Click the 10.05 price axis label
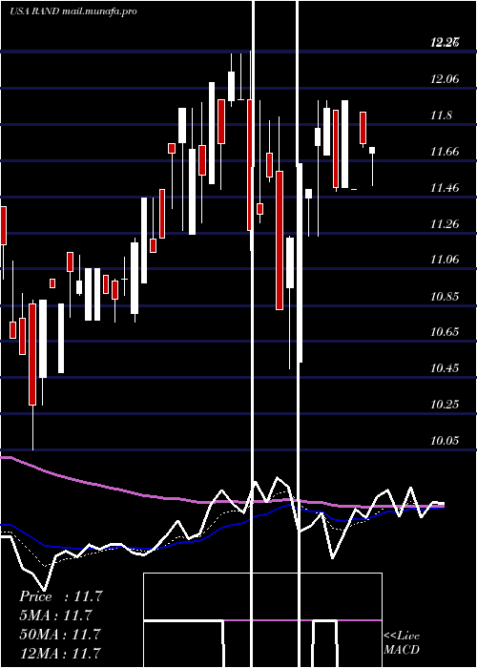Viewport: 477px width, 668px height. (x=445, y=440)
